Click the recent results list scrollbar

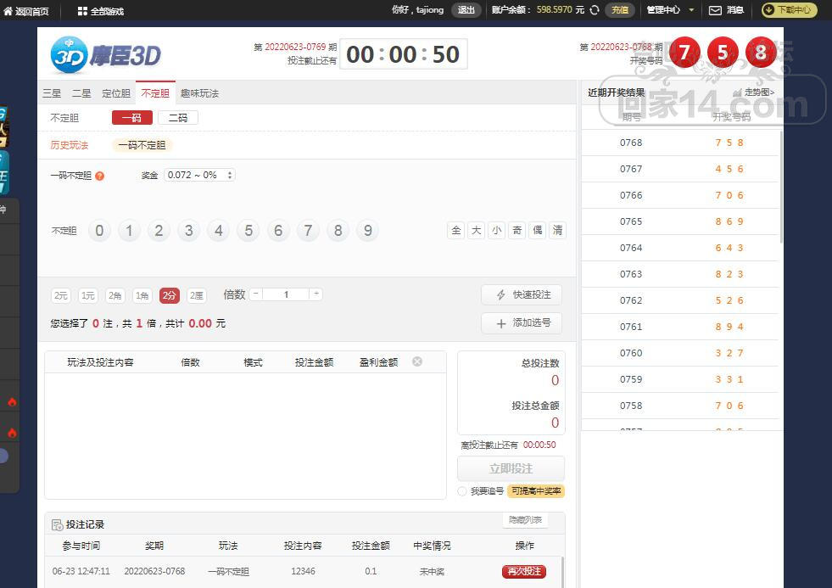[x=781, y=187]
